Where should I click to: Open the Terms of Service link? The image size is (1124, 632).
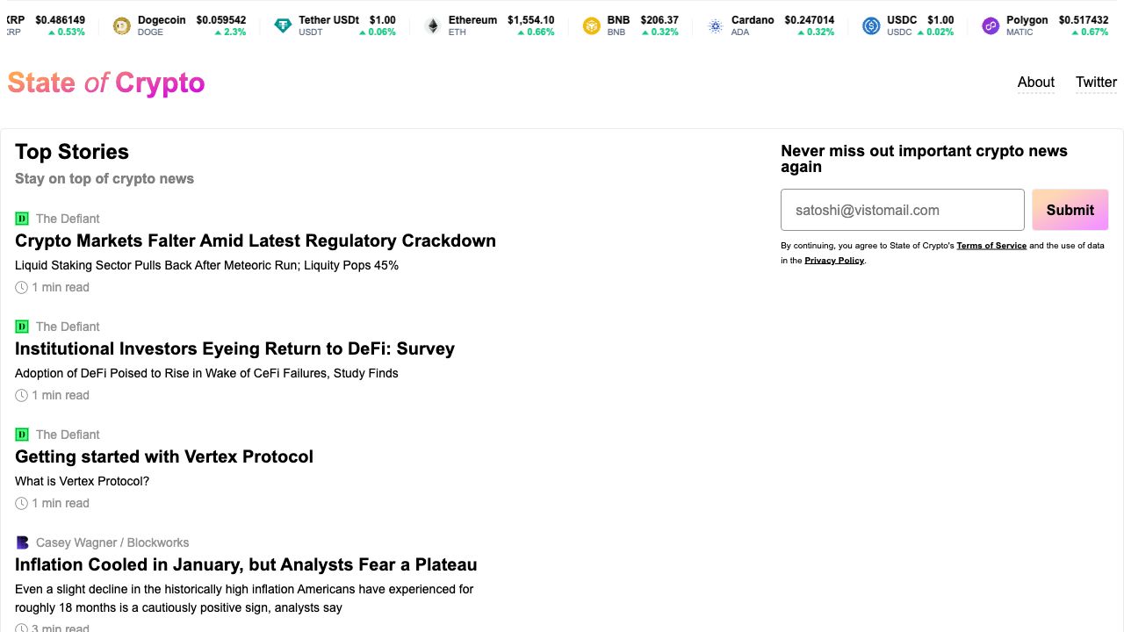[x=991, y=246]
